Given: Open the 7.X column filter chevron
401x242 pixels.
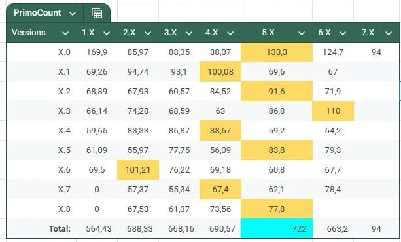Looking at the screenshot, I should [x=389, y=33].
